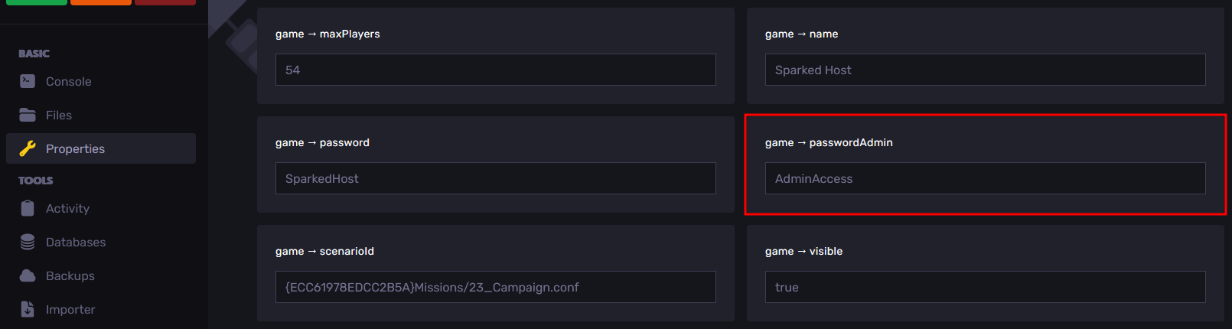The image size is (1232, 329).
Task: Click the Console terminal icon
Action: pyautogui.click(x=28, y=81)
